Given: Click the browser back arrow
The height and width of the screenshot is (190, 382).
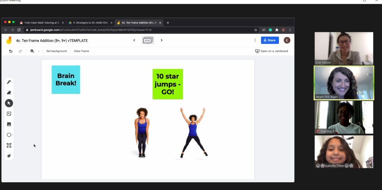Looking at the screenshot, I should 6,30.
